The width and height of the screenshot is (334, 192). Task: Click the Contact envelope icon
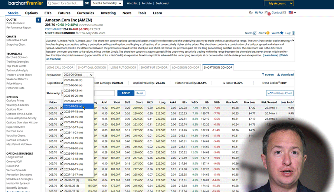284,13
